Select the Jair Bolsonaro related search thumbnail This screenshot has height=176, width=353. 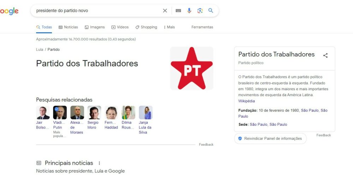tap(43, 113)
